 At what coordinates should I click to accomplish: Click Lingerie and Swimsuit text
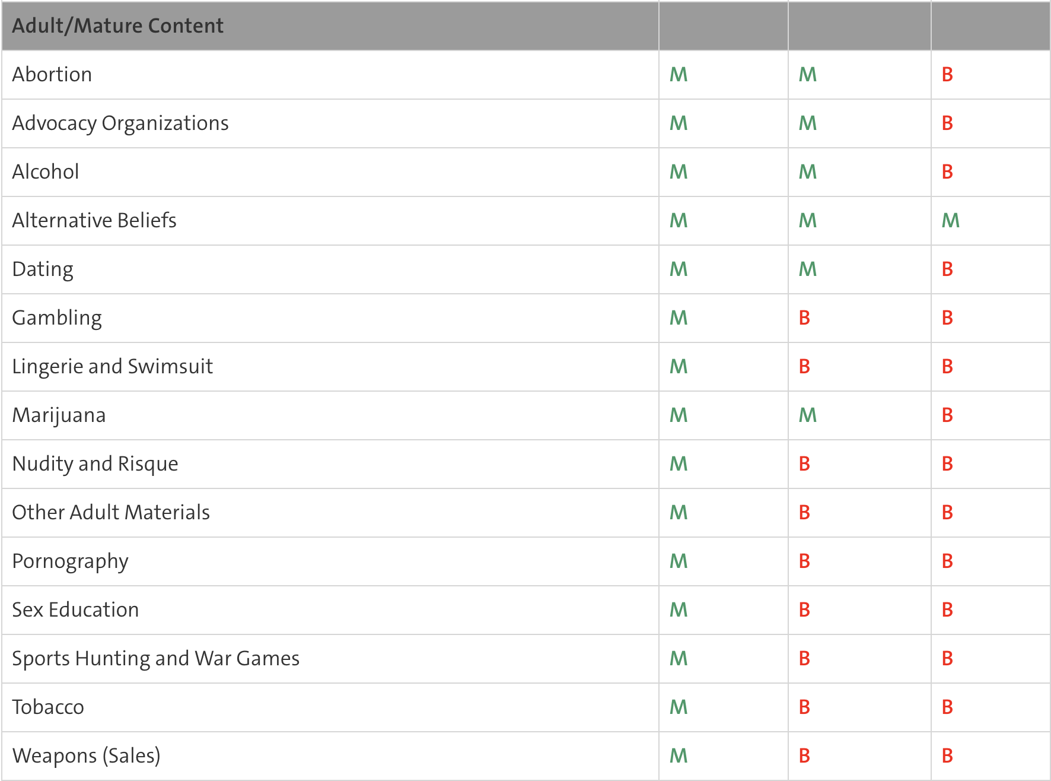coord(112,367)
